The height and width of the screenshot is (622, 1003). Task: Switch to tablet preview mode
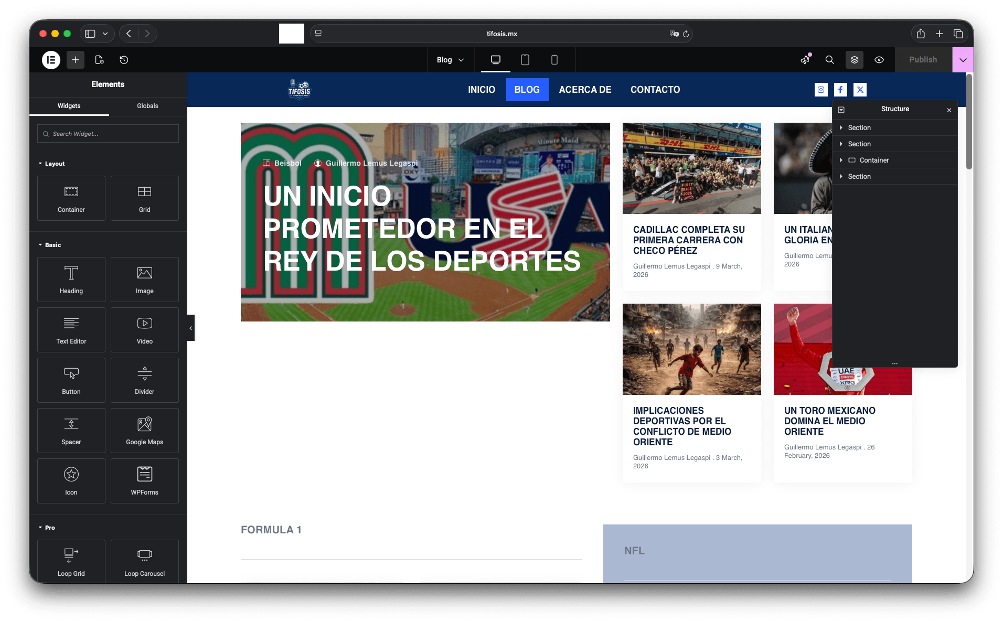pos(525,60)
